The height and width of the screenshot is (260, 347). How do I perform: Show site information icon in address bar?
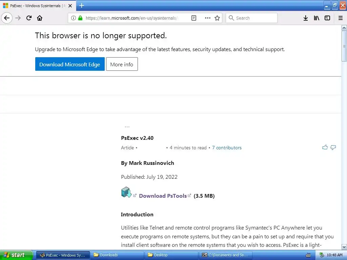(x=74, y=18)
